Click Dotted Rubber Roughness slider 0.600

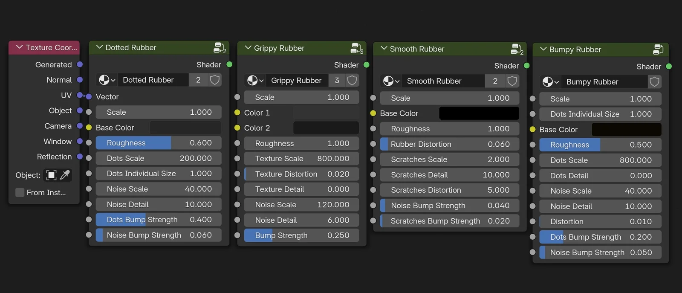click(159, 143)
